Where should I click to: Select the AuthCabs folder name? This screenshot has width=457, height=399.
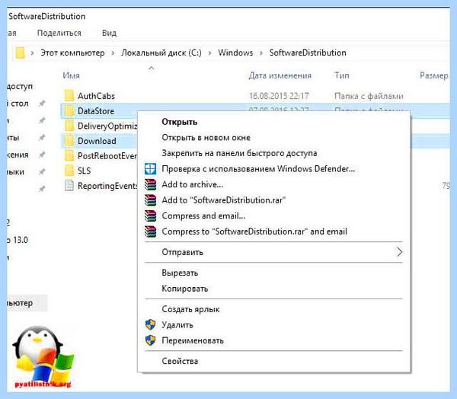96,96
